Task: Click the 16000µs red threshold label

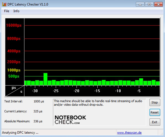Action: tap(14, 25)
